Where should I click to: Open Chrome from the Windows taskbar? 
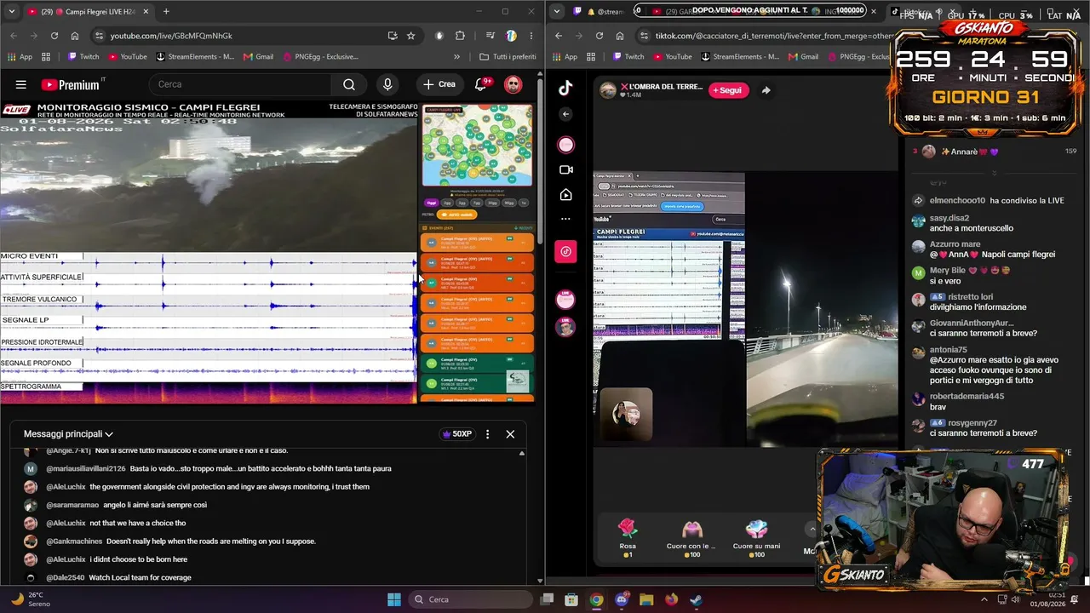[596, 599]
